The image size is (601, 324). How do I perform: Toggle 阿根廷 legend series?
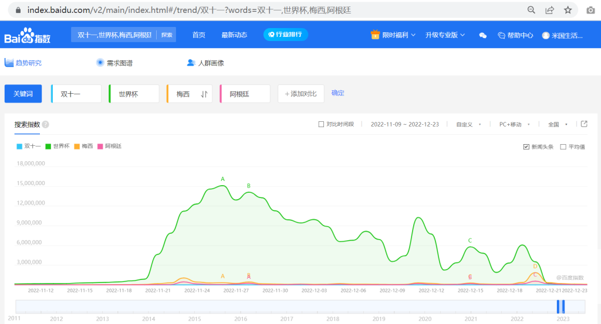[x=110, y=146]
